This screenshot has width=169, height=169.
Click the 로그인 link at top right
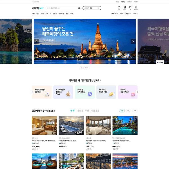[x=117, y=2]
